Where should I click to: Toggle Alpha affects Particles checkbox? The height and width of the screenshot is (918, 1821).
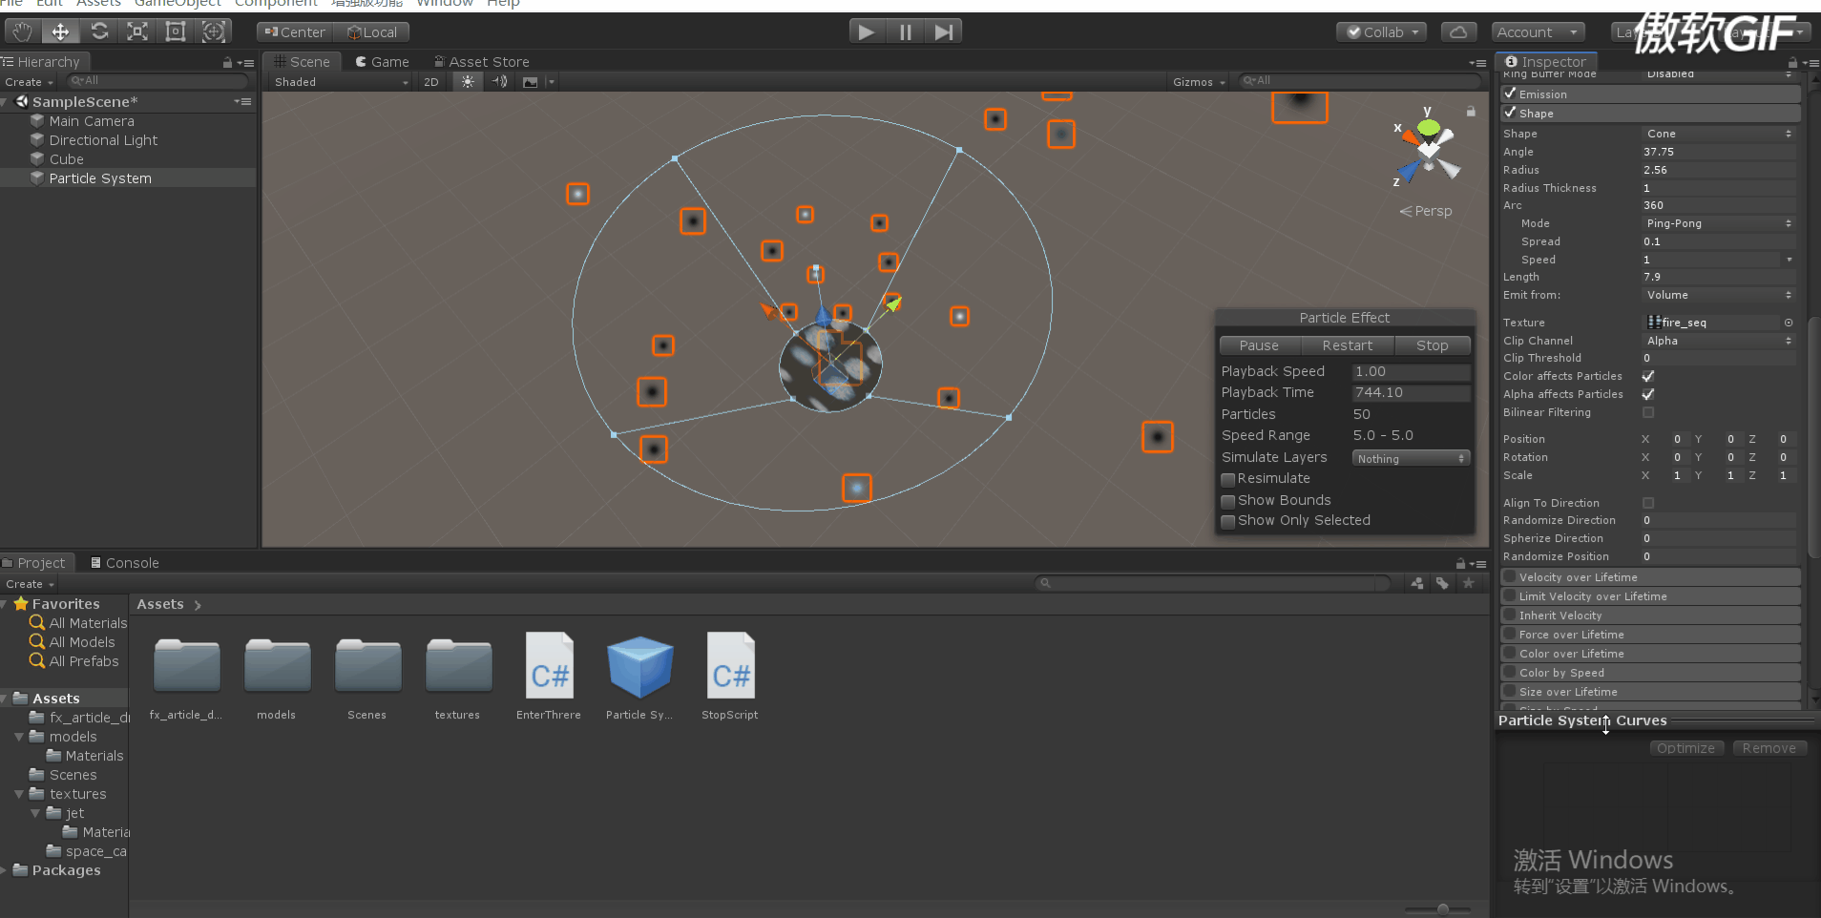[1648, 394]
